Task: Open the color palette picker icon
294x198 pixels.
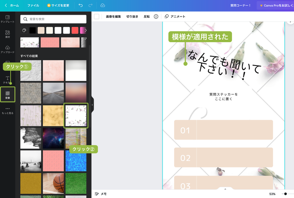Action: pyautogui.click(x=24, y=30)
